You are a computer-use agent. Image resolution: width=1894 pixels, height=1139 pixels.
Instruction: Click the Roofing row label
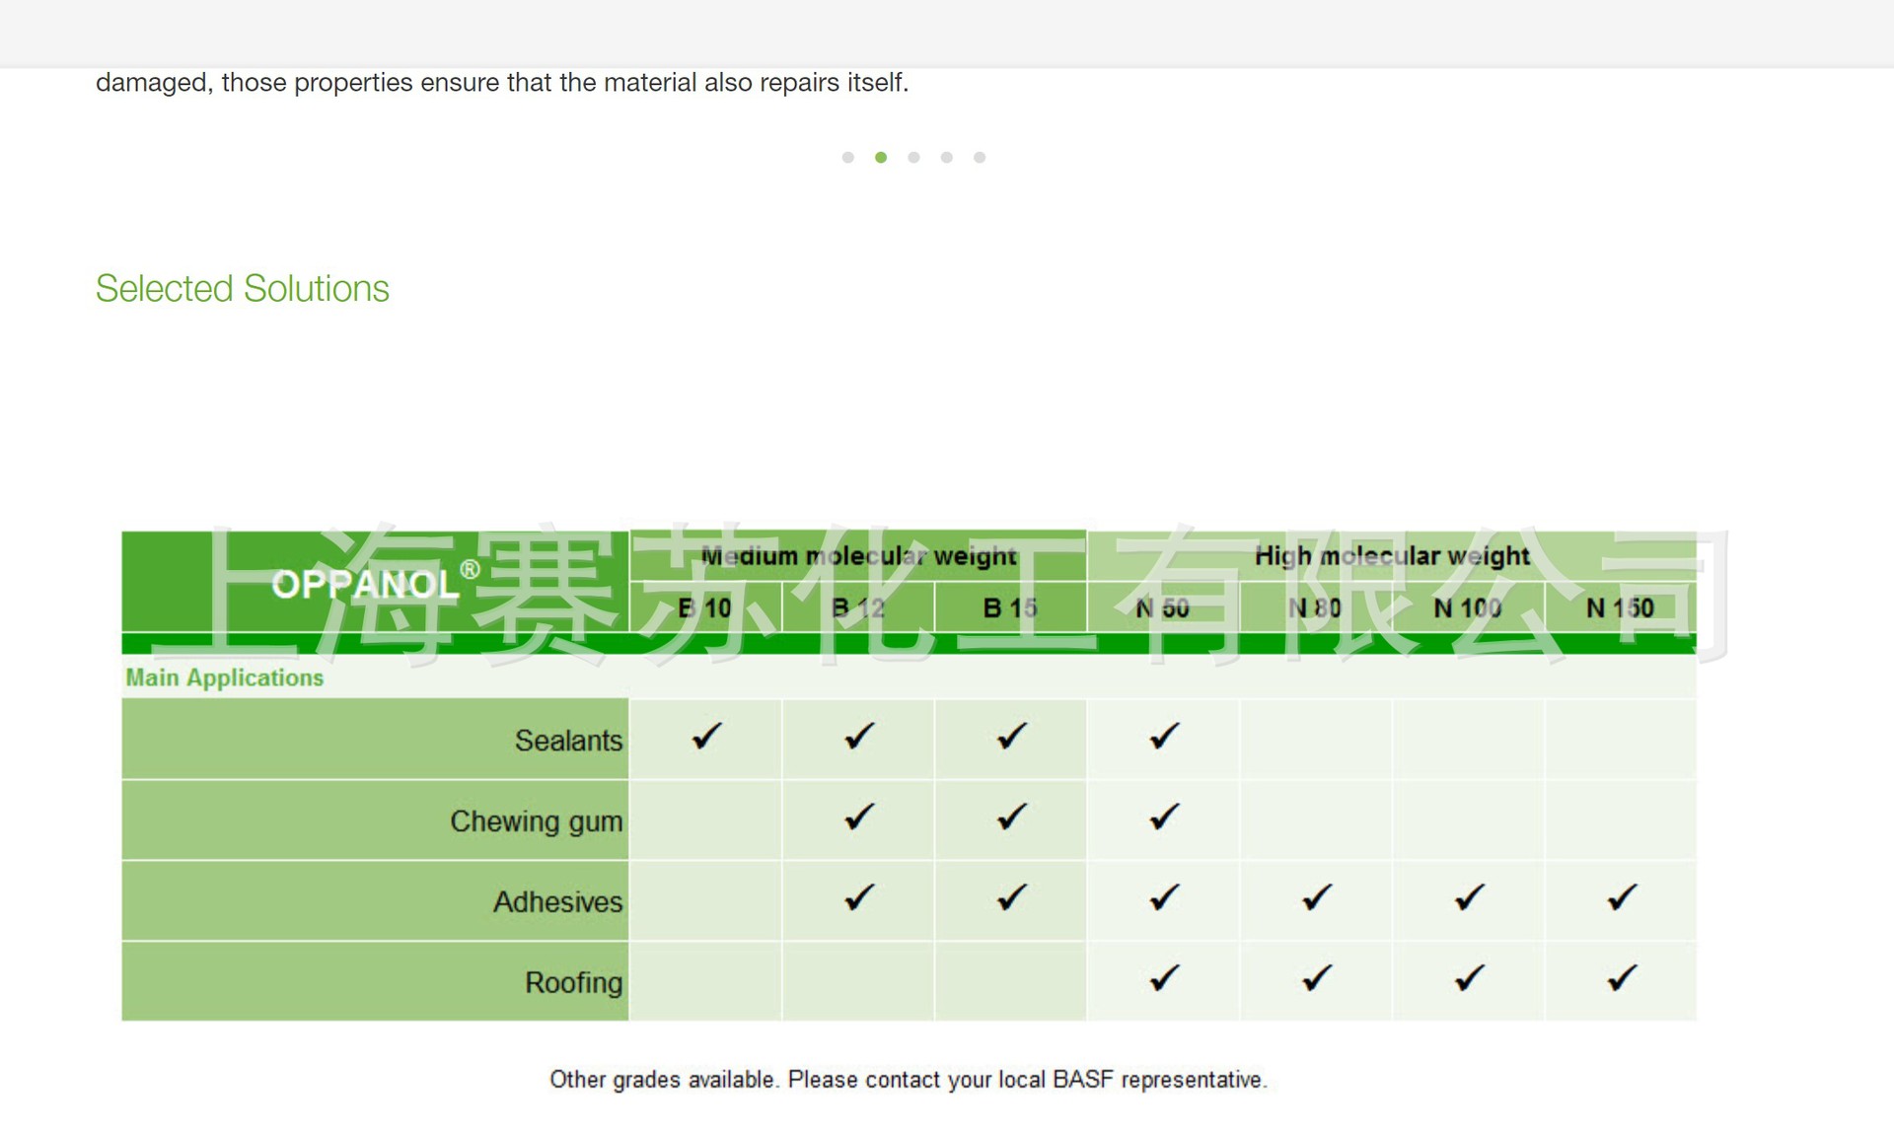pos(573,982)
